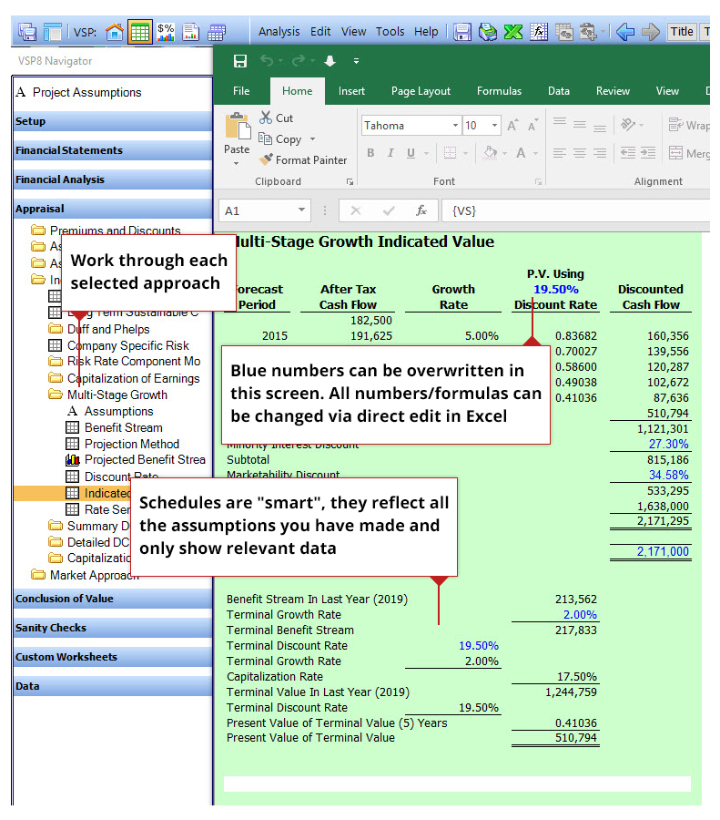Click the white down-arrow icon in quick access bar
The image size is (720, 820).
tap(330, 61)
